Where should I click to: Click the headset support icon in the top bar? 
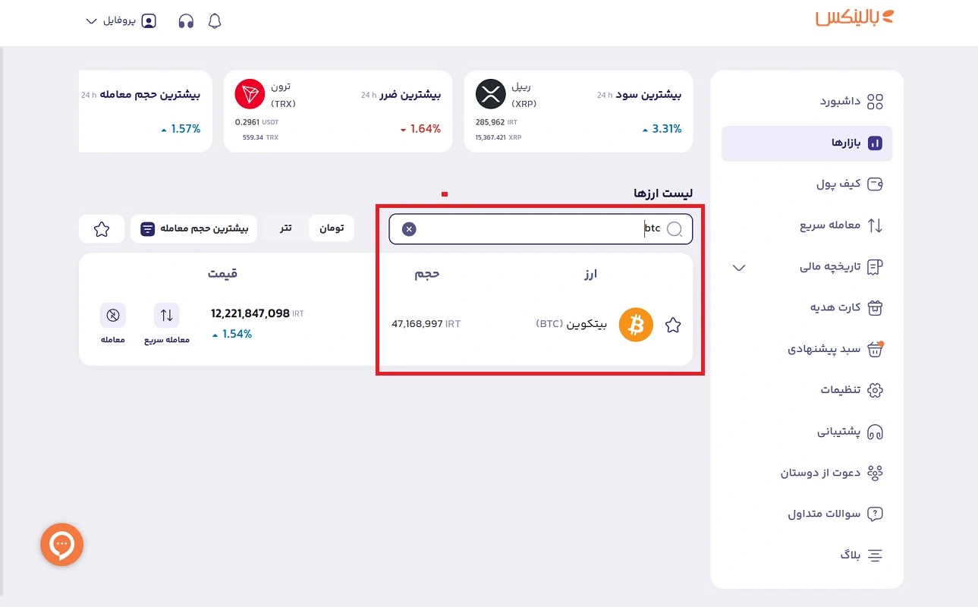click(x=185, y=20)
